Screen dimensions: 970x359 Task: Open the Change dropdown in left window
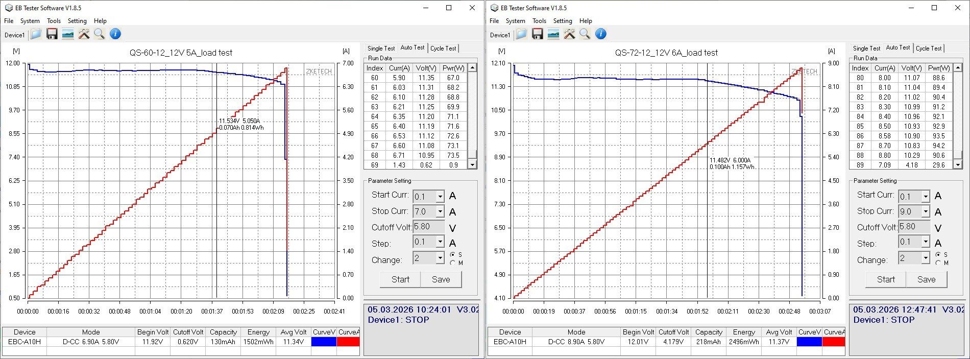[x=440, y=258]
